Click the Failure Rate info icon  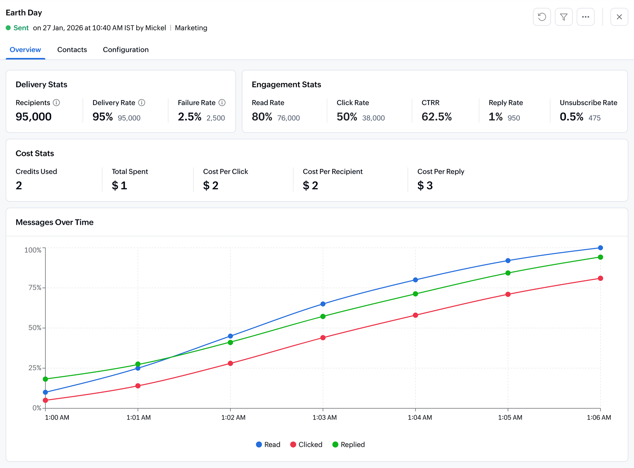coord(222,103)
